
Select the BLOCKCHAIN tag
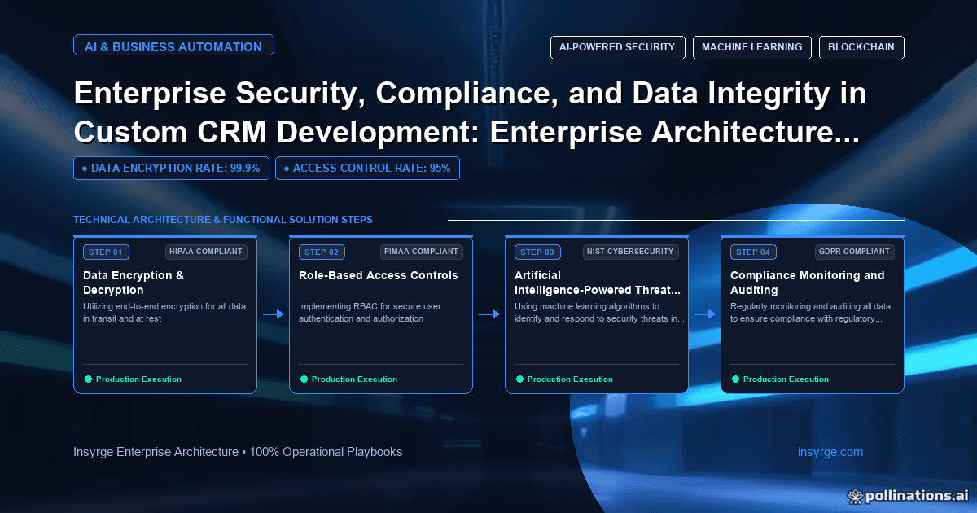pyautogui.click(x=861, y=47)
